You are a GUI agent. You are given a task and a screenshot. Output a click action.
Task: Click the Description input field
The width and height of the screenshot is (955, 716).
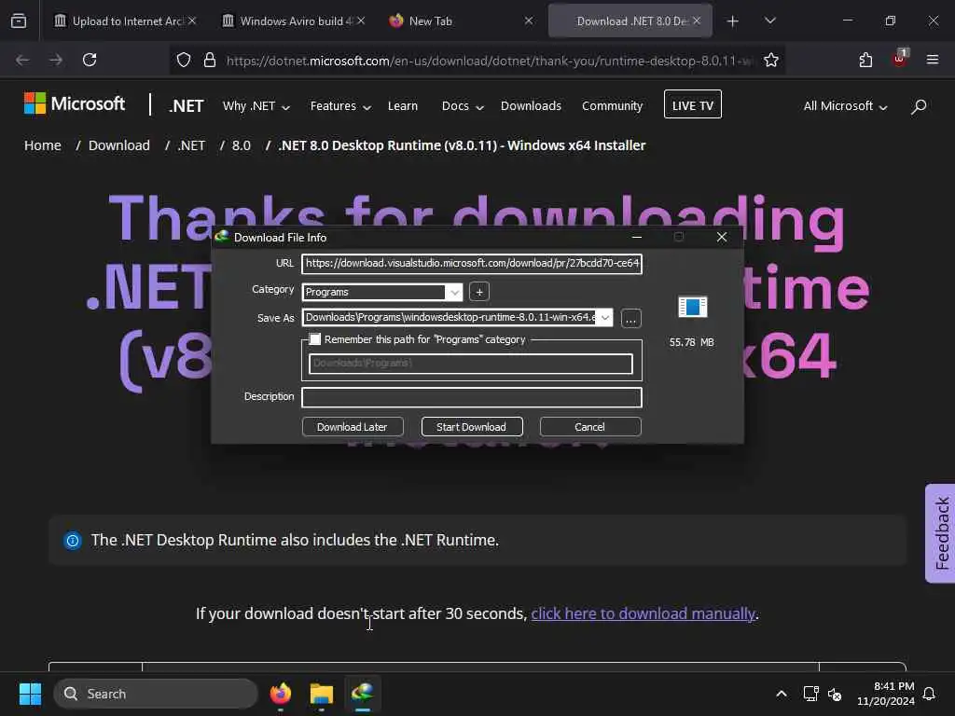[471, 397]
